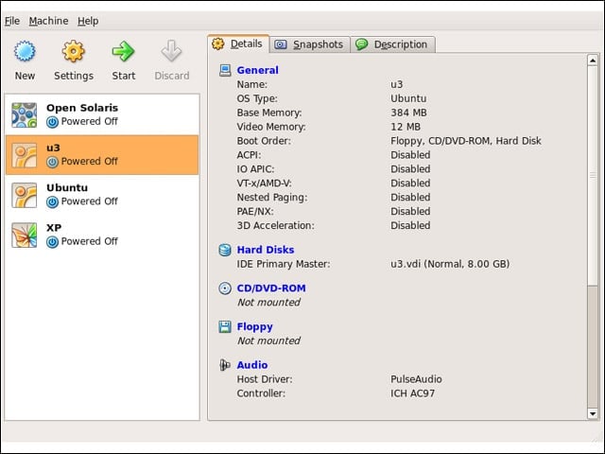
Task: Click the New button label
Action: 25,76
